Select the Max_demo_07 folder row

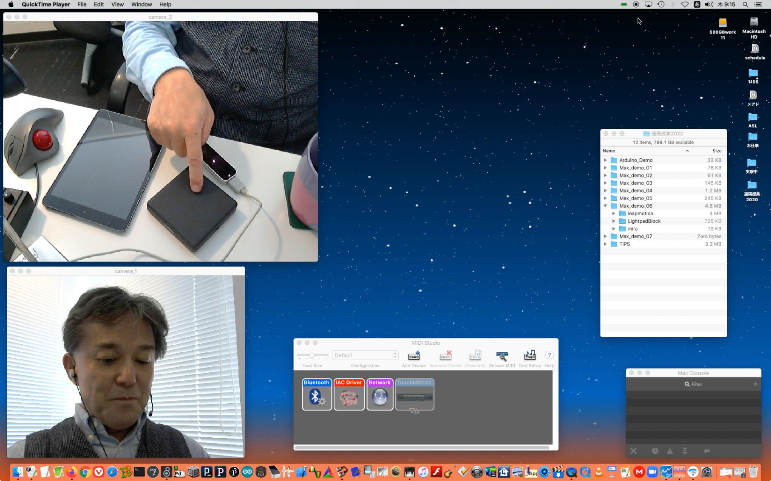[x=663, y=236]
